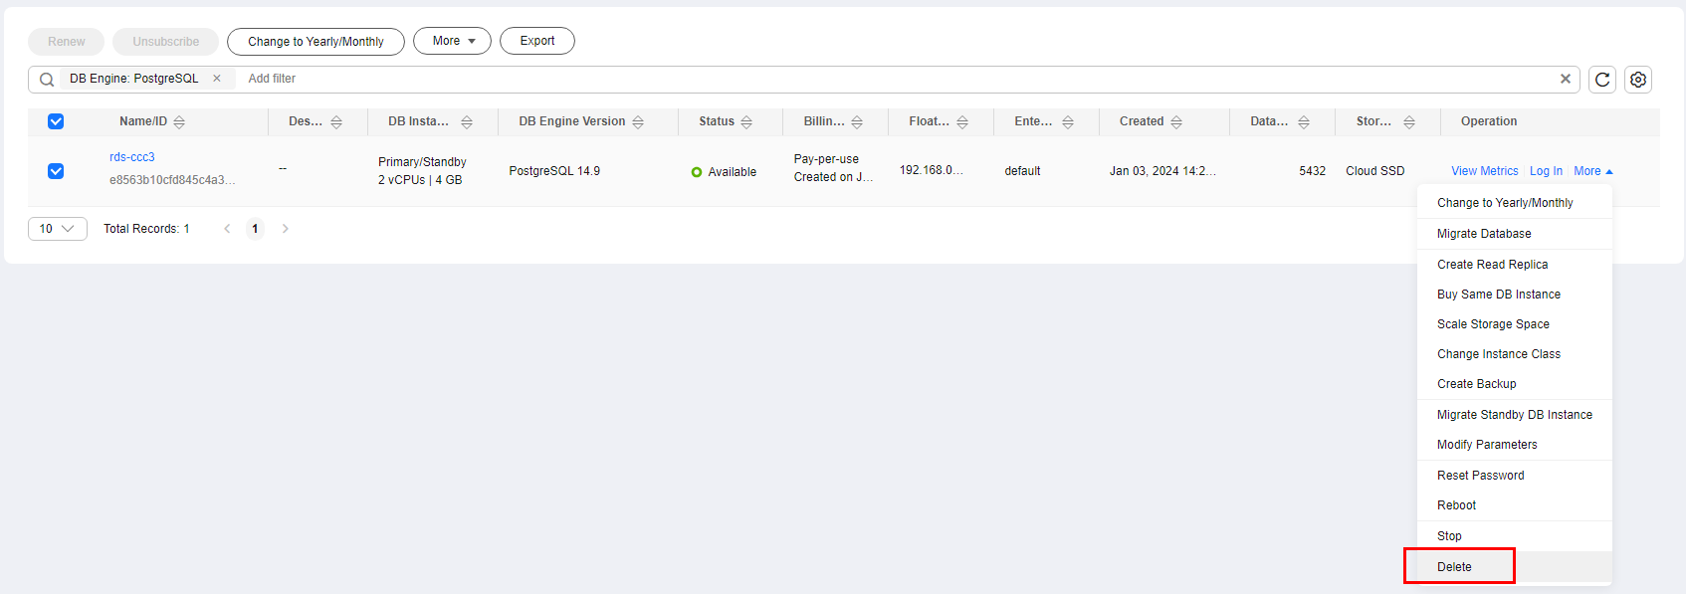
Task: Sort by Floating IP column
Action: click(962, 122)
